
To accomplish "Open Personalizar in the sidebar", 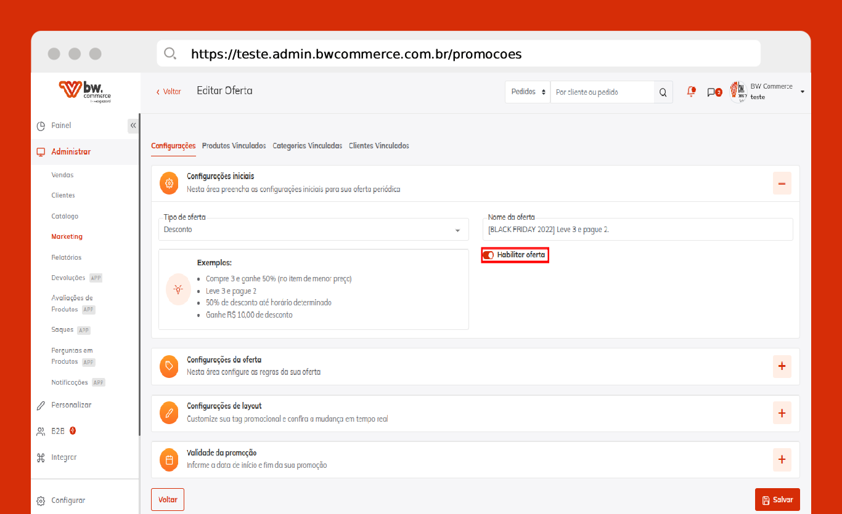I will 71,405.
